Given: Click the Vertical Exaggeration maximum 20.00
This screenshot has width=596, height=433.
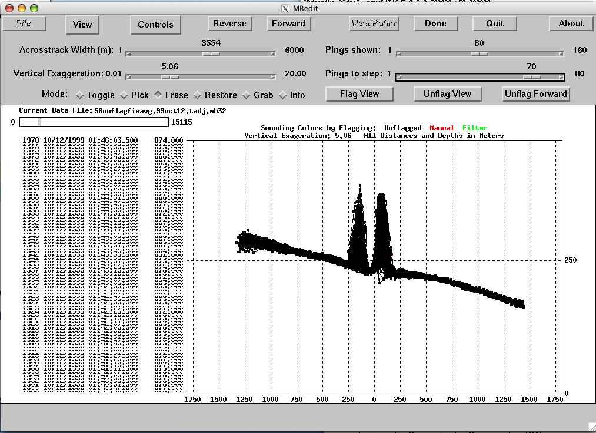Looking at the screenshot, I should click(x=295, y=73).
